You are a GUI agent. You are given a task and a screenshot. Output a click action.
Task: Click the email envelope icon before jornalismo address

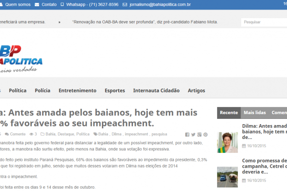[118, 4]
